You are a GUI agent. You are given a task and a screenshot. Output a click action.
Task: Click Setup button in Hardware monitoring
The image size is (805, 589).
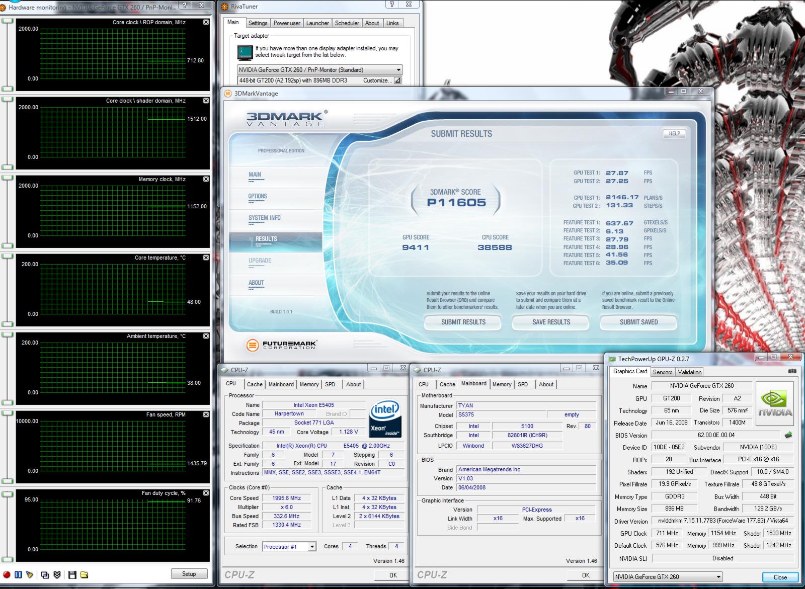(x=189, y=574)
